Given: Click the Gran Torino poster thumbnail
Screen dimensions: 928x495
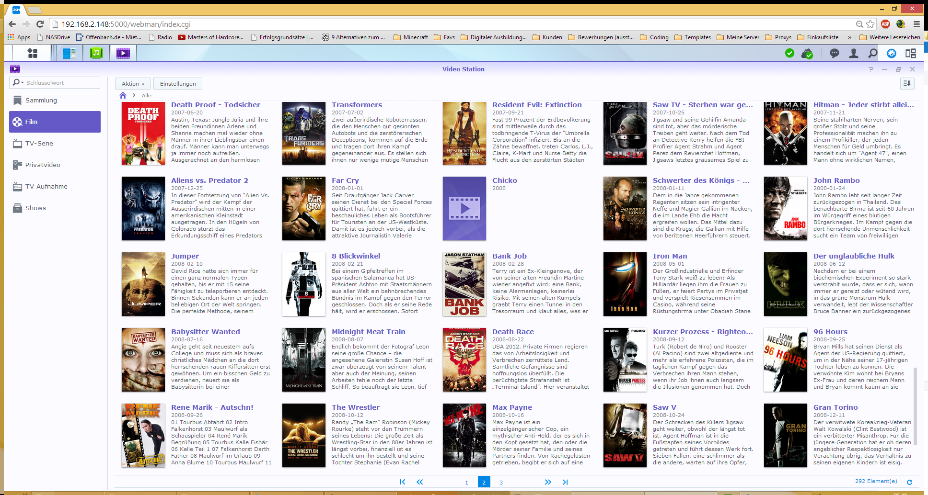Looking at the screenshot, I should pyautogui.click(x=785, y=435).
